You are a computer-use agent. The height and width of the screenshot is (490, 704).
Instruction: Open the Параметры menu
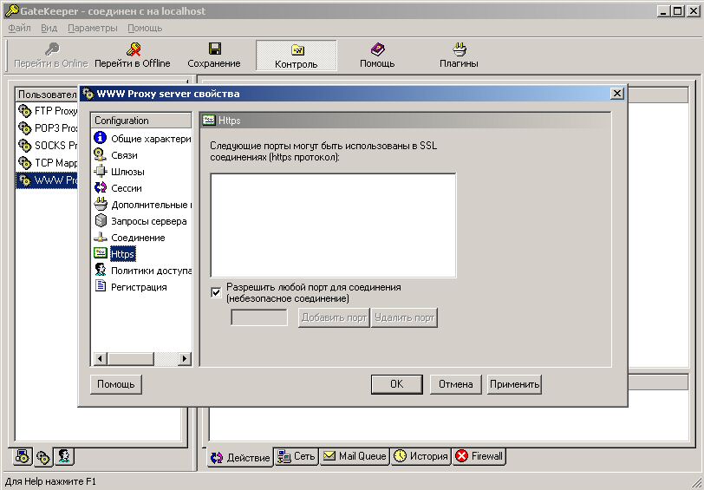(x=93, y=28)
